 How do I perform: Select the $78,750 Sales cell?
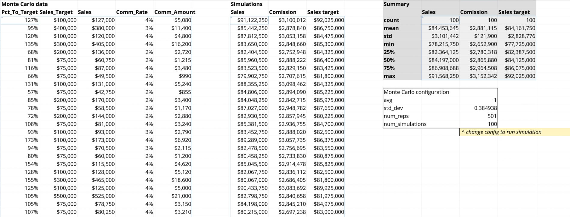96,204
